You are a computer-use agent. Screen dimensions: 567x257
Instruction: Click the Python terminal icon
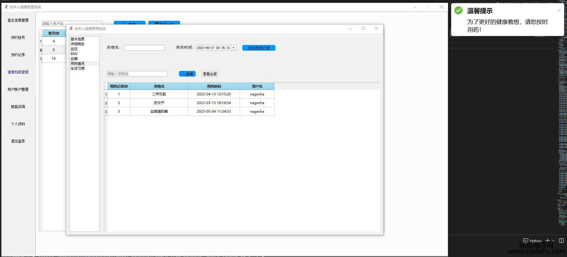click(x=526, y=241)
